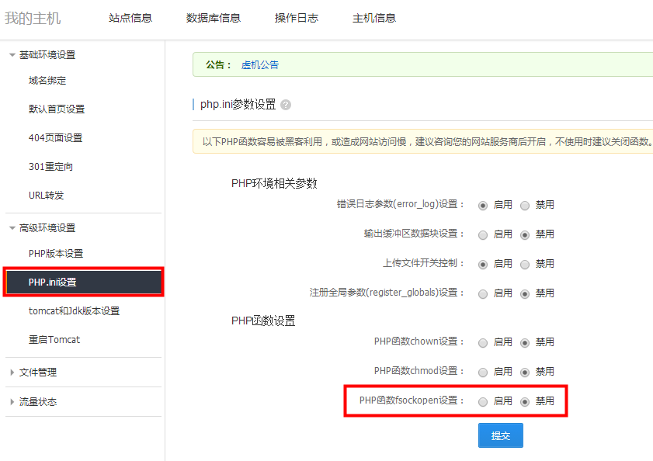The image size is (653, 461).
Task: Go to 域名绑定 in sidebar
Action: tap(47, 81)
